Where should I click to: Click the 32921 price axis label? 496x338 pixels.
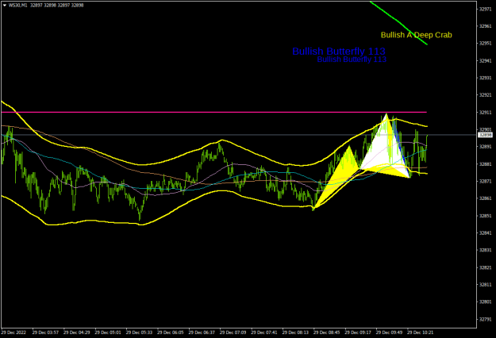(485, 95)
